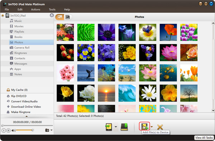This screenshot has height=141, width=215.
Task: Select the sailboats beach photo
Action: (127, 73)
